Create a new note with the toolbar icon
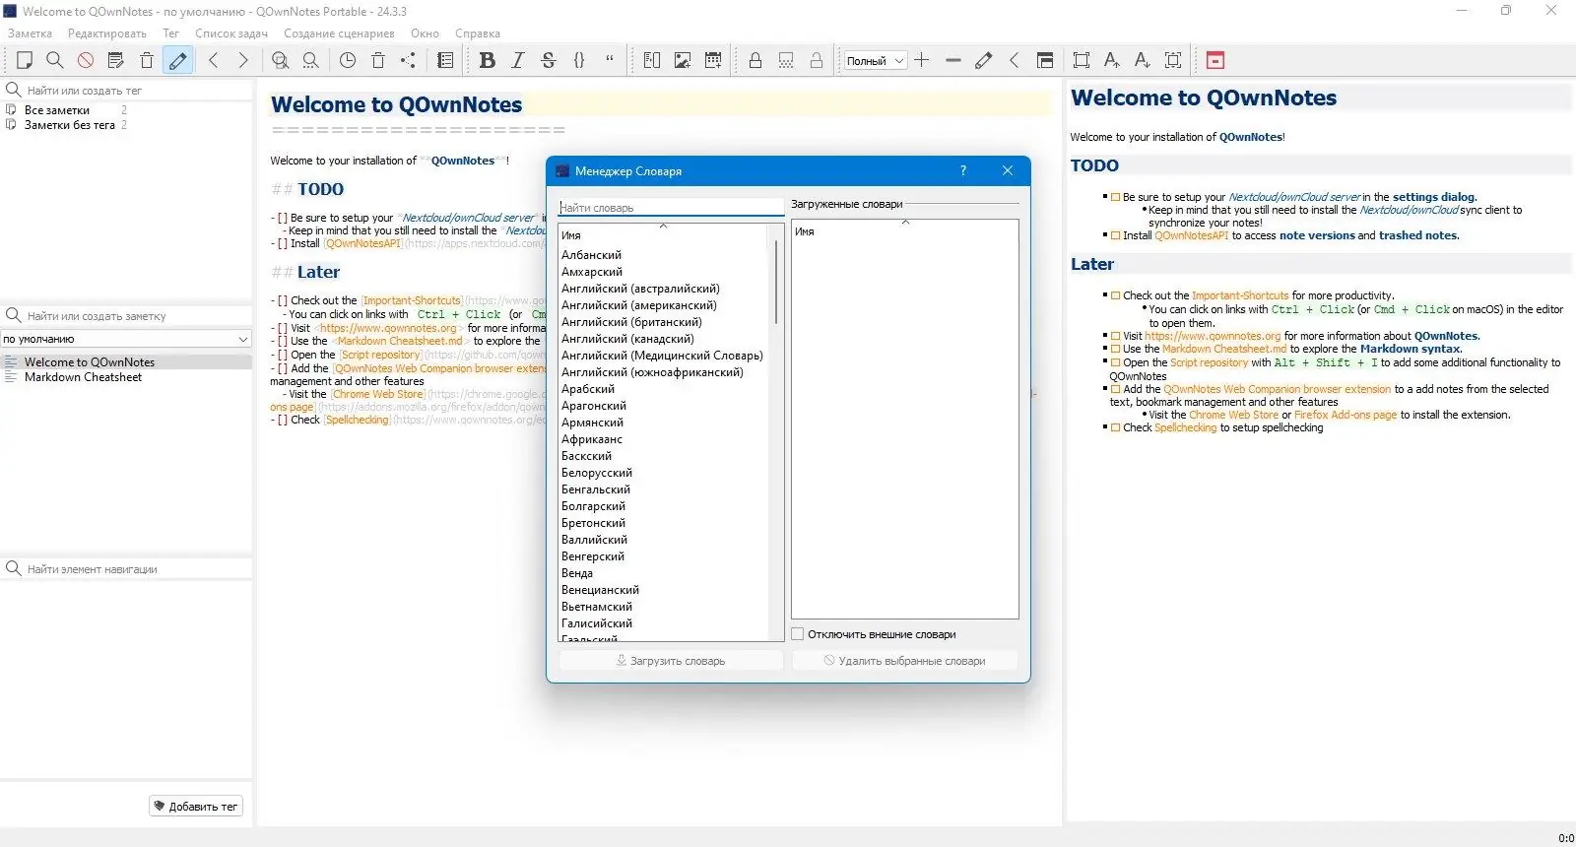 point(25,60)
